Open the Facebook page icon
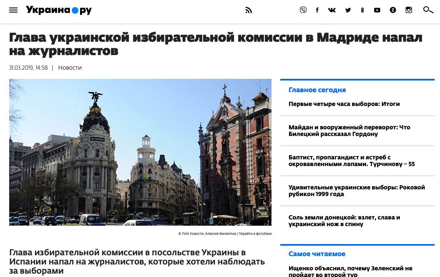 317,10
